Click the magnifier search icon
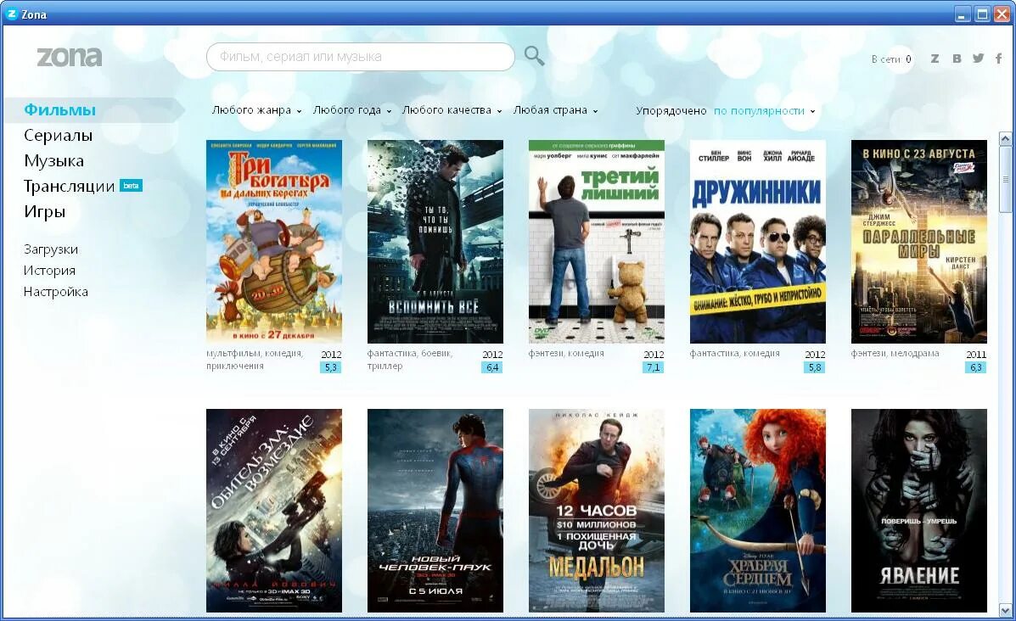The image size is (1016, 621). 534,56
